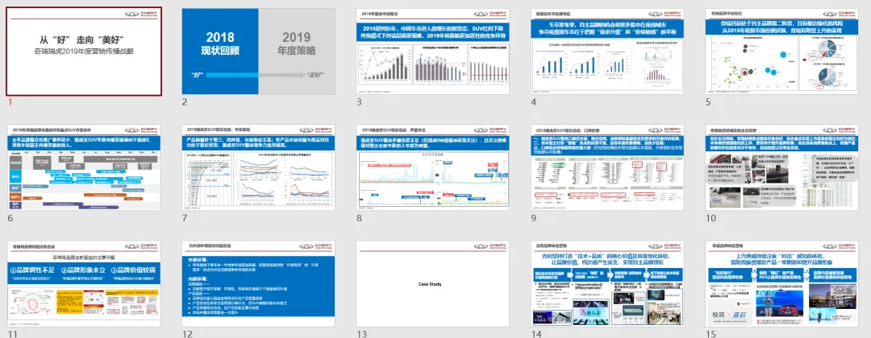Image resolution: width=871 pixels, height=338 pixels.
Task: Select the 奇瑞品牌市场地位 bubble chart slide
Action: pyautogui.click(x=781, y=51)
